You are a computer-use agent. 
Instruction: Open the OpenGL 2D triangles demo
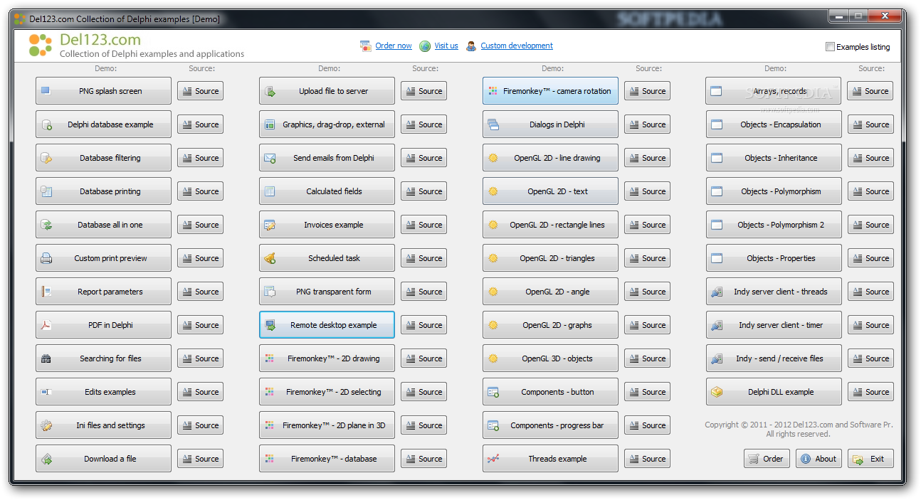tap(550, 258)
